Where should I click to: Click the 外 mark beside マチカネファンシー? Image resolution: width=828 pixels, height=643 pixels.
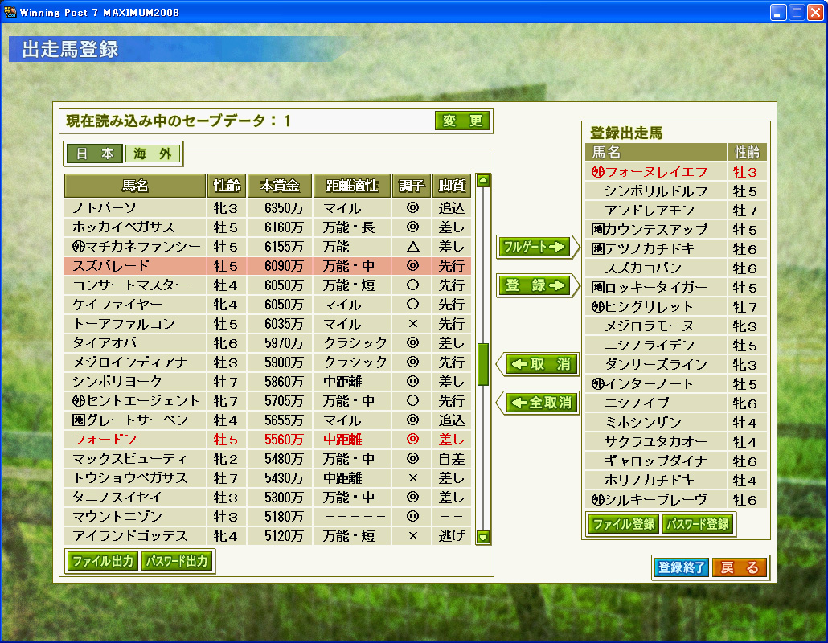point(79,247)
